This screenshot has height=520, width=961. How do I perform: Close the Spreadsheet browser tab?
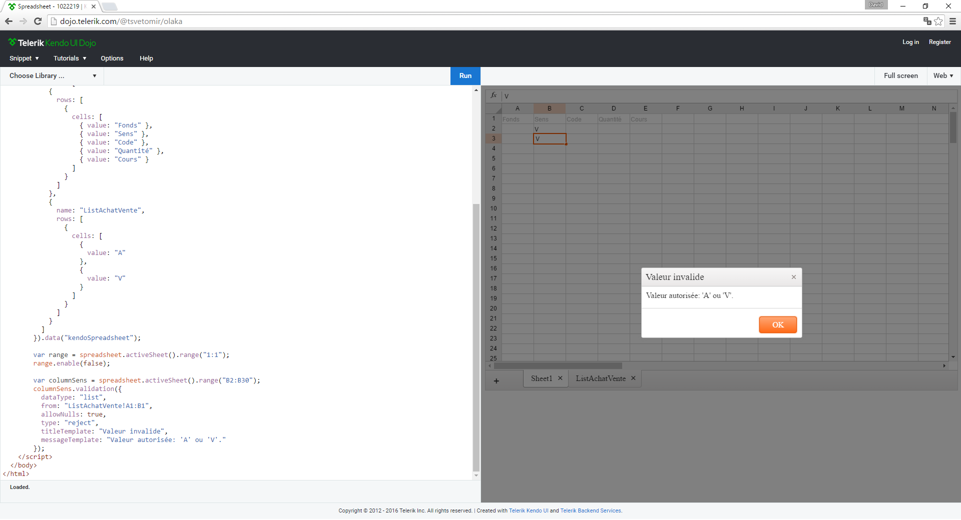(x=94, y=6)
